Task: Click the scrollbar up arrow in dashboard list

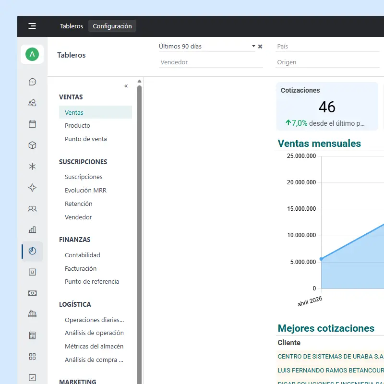Action: pos(139,81)
